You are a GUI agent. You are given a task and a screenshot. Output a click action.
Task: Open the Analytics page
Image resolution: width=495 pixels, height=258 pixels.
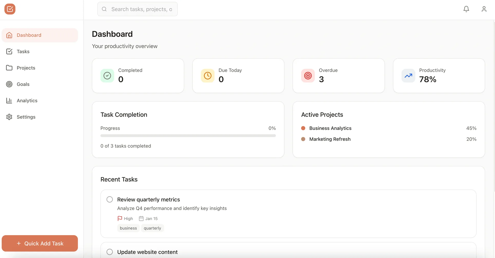point(40,100)
